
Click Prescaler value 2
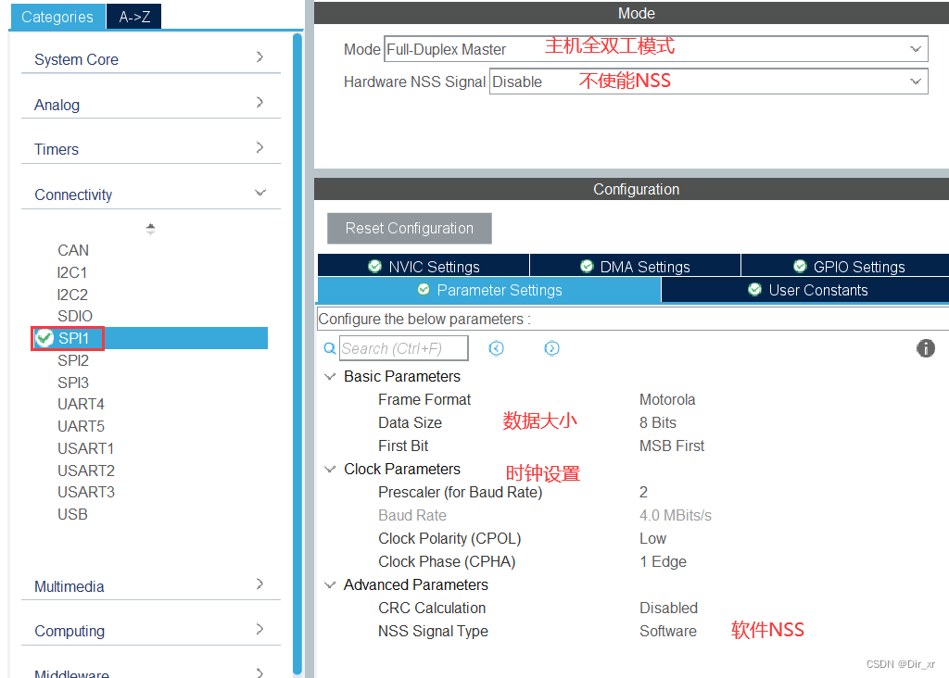click(643, 493)
